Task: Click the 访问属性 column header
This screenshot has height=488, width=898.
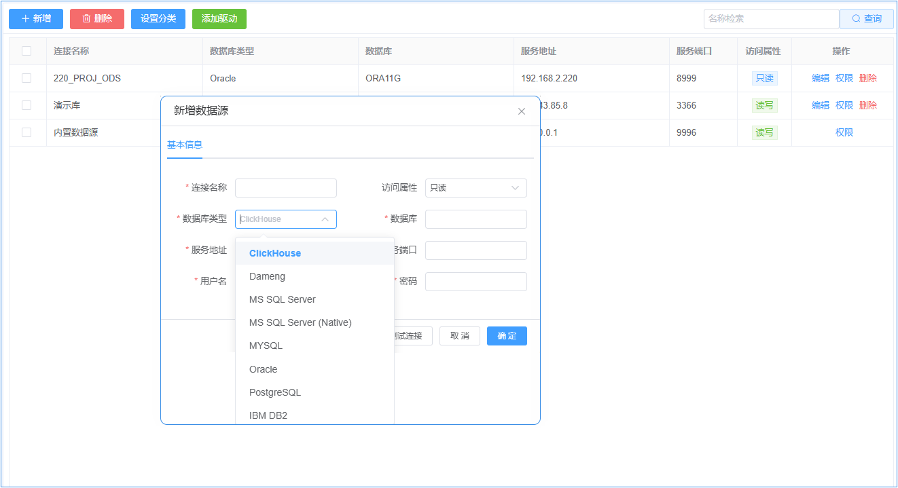Action: click(x=763, y=51)
